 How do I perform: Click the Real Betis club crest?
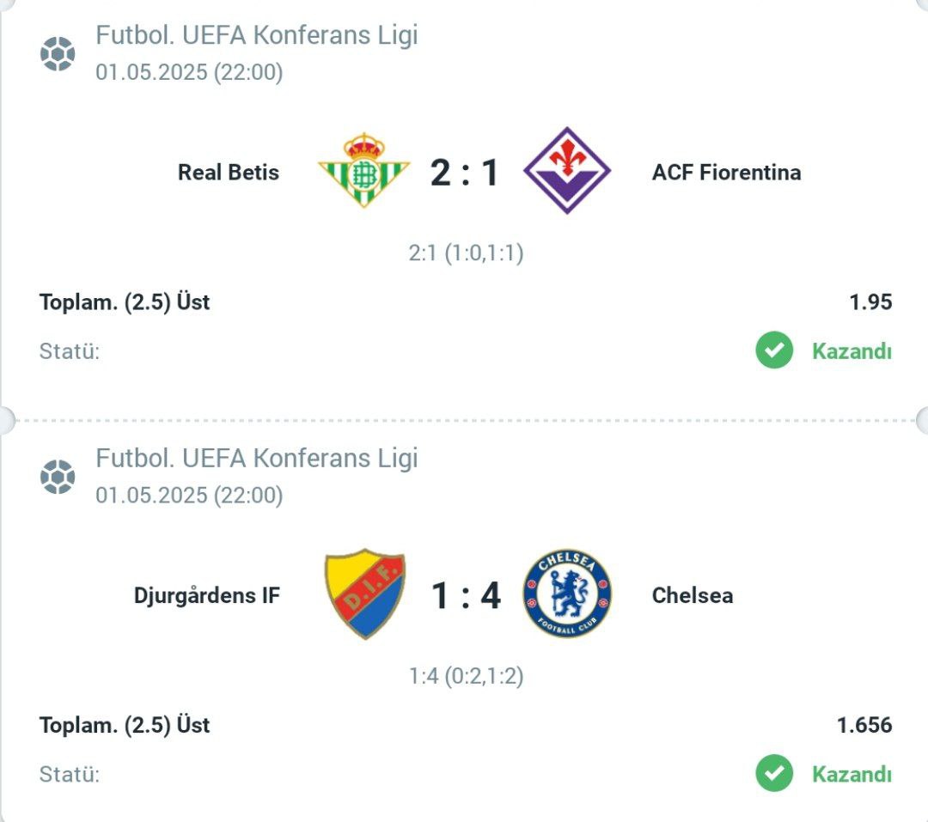pyautogui.click(x=364, y=170)
